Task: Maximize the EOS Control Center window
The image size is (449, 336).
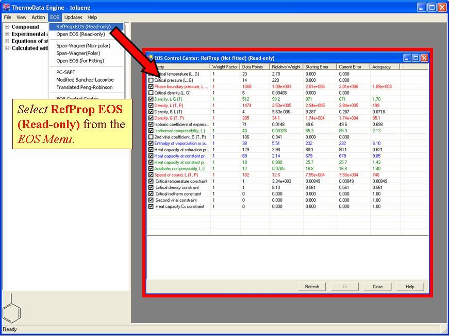Action: tap(415, 58)
